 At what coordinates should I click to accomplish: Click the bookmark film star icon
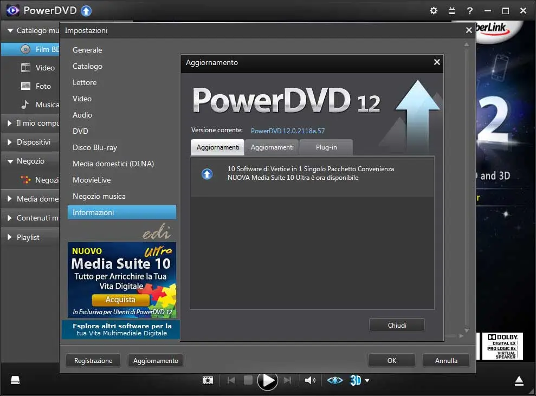(x=208, y=380)
